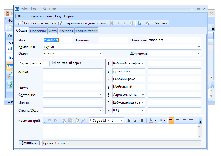Click Save and create new icon
This screenshot has height=156, width=221.
tap(60, 23)
